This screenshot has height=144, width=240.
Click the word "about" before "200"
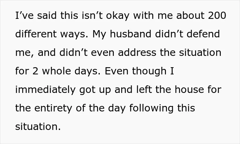[x=190, y=15]
